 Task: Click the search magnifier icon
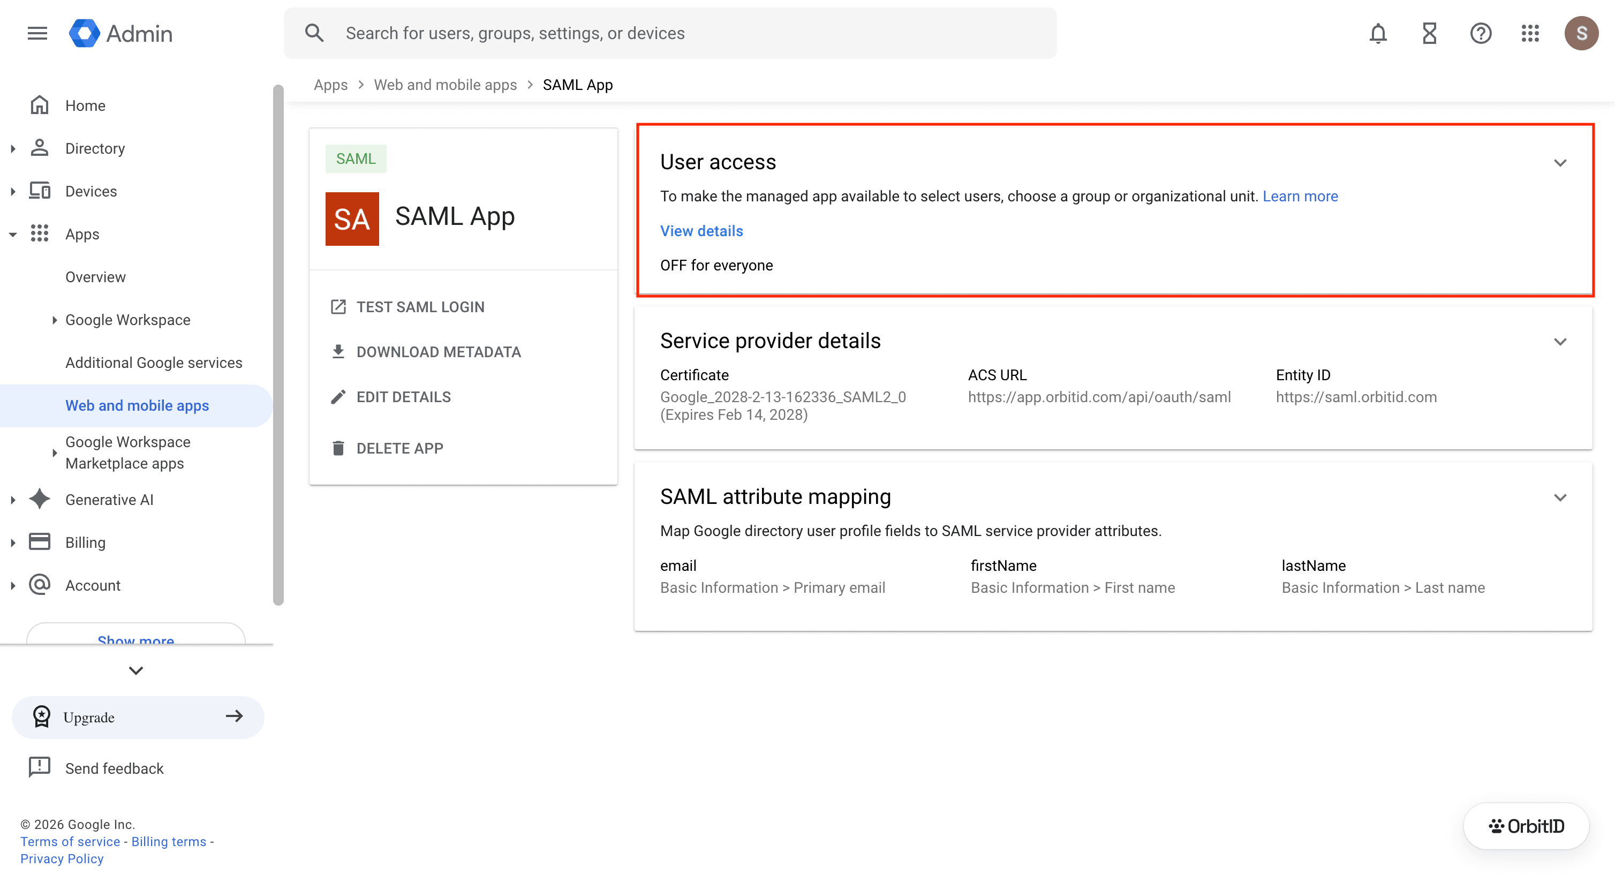pos(314,33)
